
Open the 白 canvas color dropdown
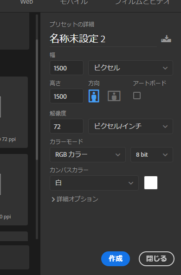[94, 183]
